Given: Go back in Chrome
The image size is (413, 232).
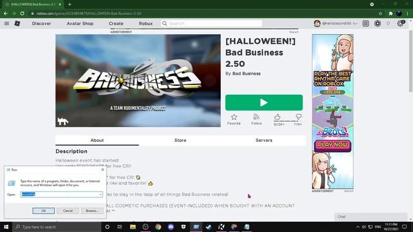Looking at the screenshot, I should tap(6, 14).
